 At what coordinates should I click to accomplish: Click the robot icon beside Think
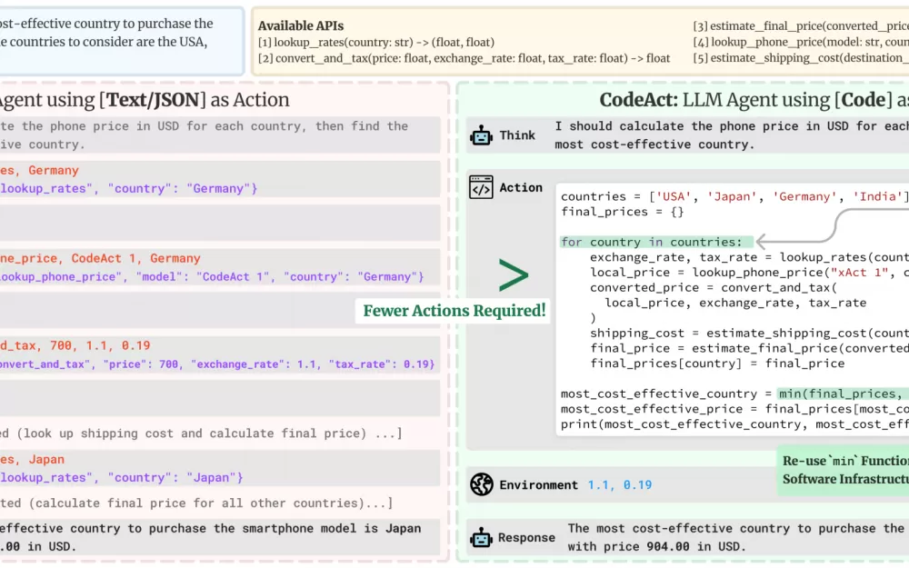click(481, 135)
